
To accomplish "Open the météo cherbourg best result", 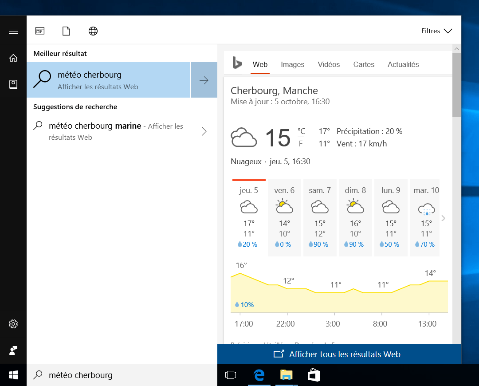I will click(109, 80).
